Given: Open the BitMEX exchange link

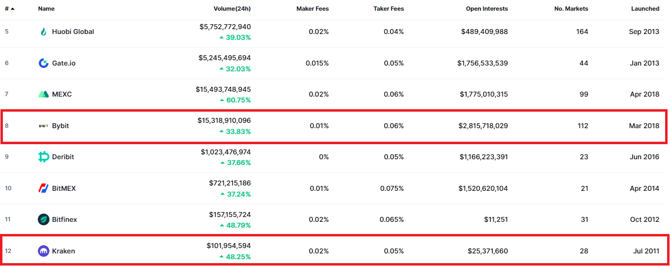Looking at the screenshot, I should pyautogui.click(x=64, y=188).
